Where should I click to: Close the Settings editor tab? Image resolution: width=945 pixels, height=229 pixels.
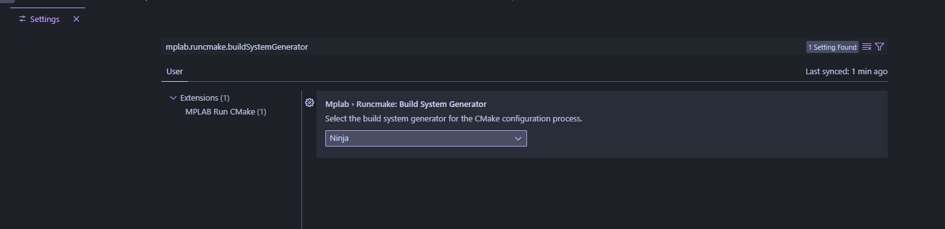tap(76, 19)
